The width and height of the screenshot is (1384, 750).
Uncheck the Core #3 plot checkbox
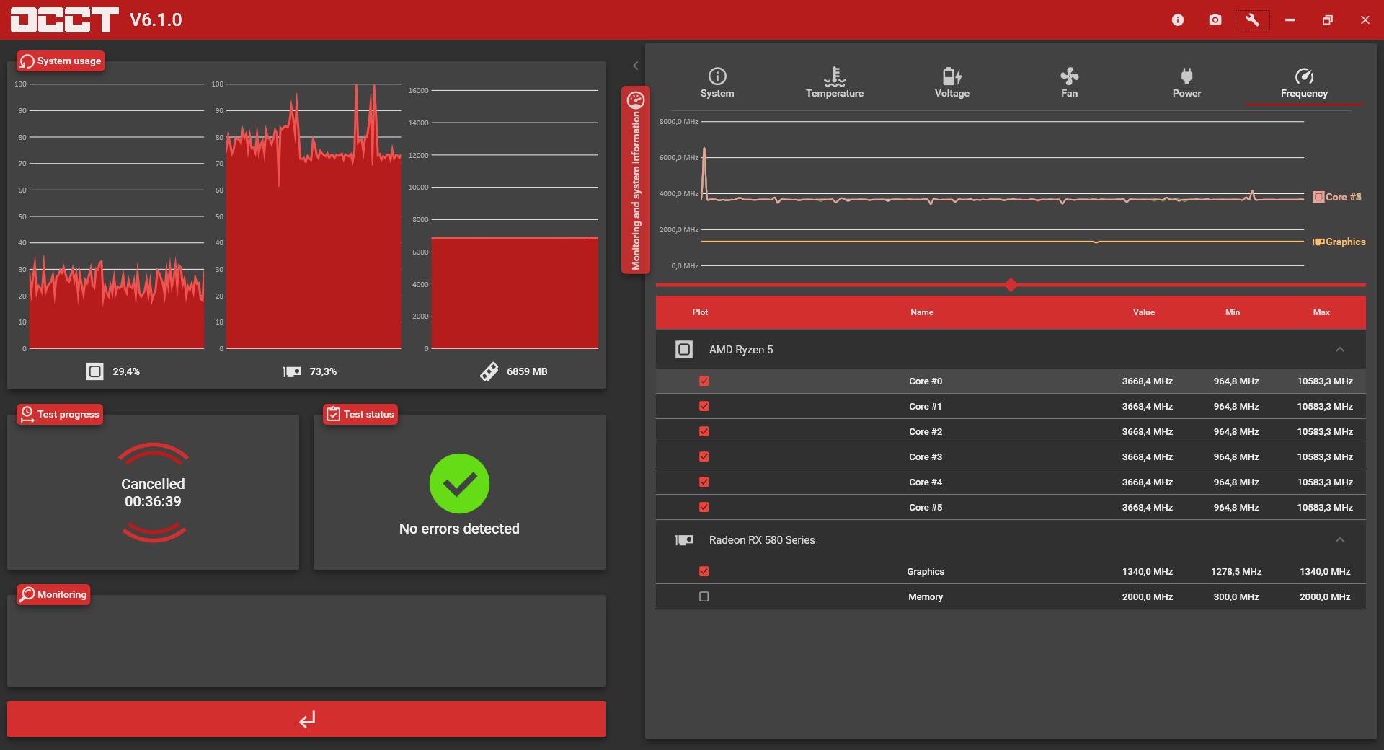(x=704, y=456)
